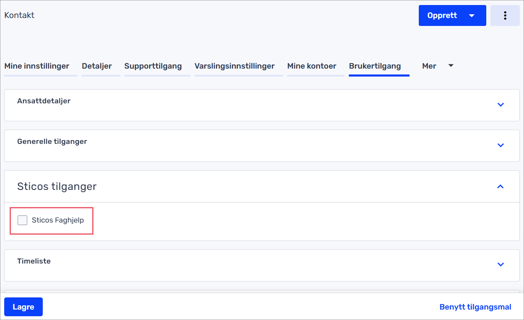The width and height of the screenshot is (524, 320).
Task: Click the Lagre button
Action: point(23,307)
